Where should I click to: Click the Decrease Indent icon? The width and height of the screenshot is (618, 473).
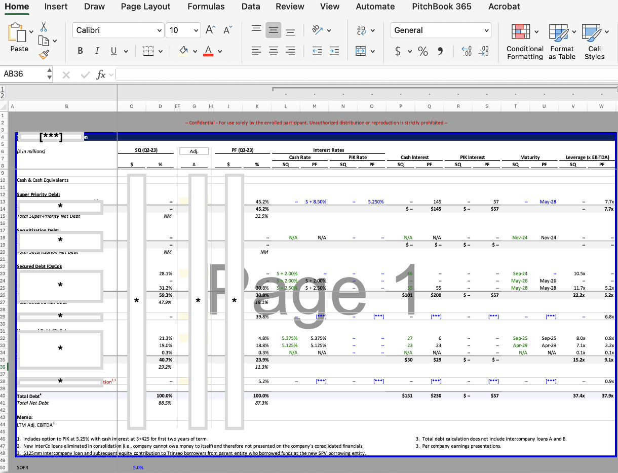[317, 51]
